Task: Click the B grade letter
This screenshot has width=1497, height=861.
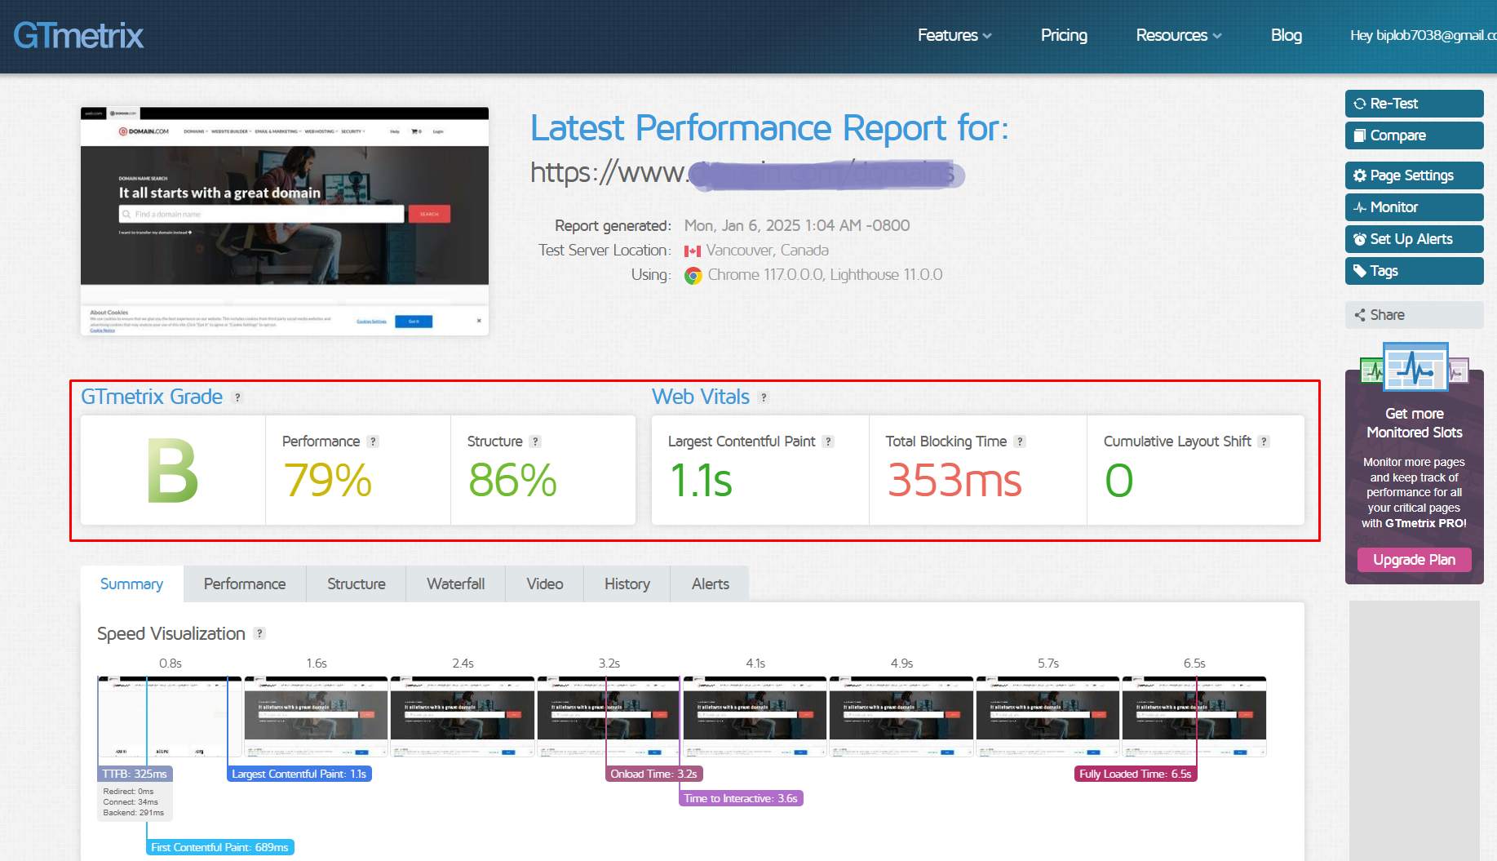Action: tap(172, 471)
